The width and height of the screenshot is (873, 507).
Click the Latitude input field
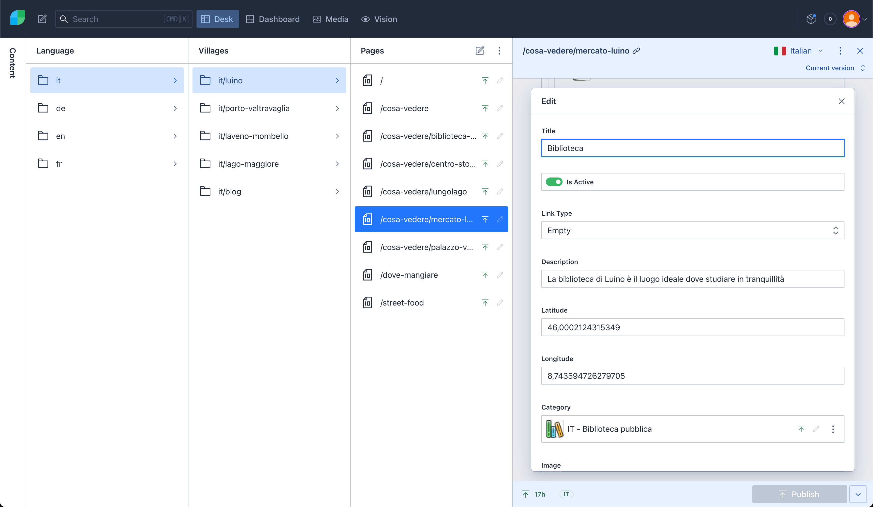[692, 327]
